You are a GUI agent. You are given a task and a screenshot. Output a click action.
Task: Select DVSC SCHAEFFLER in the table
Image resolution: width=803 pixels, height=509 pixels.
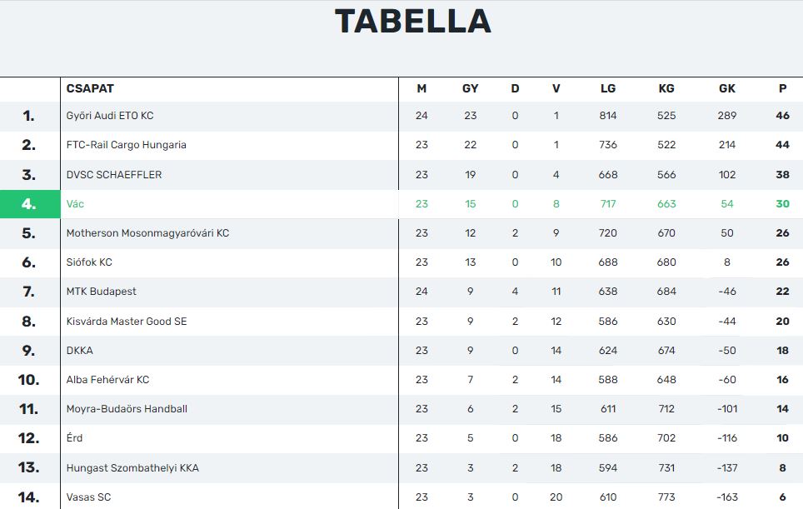113,175
